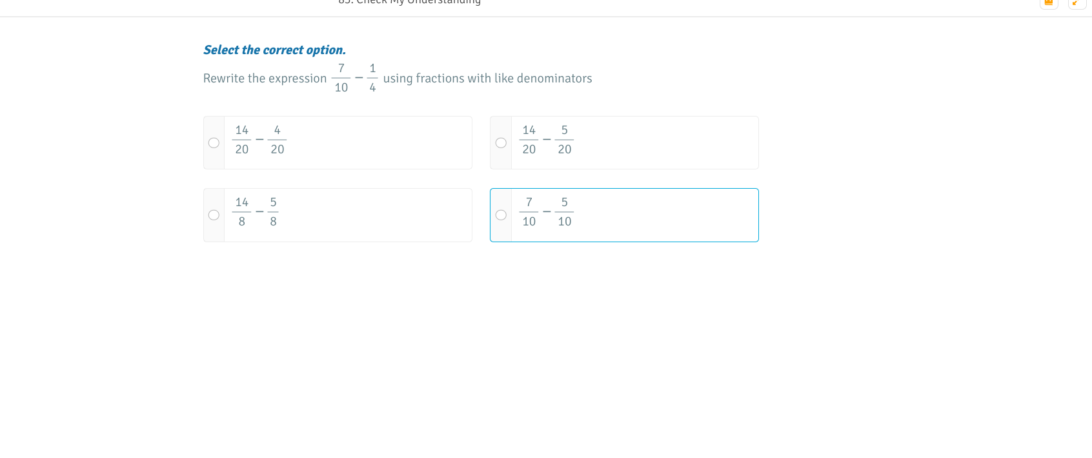Click the "Select the correct option." heading
1092x458 pixels.
point(274,50)
